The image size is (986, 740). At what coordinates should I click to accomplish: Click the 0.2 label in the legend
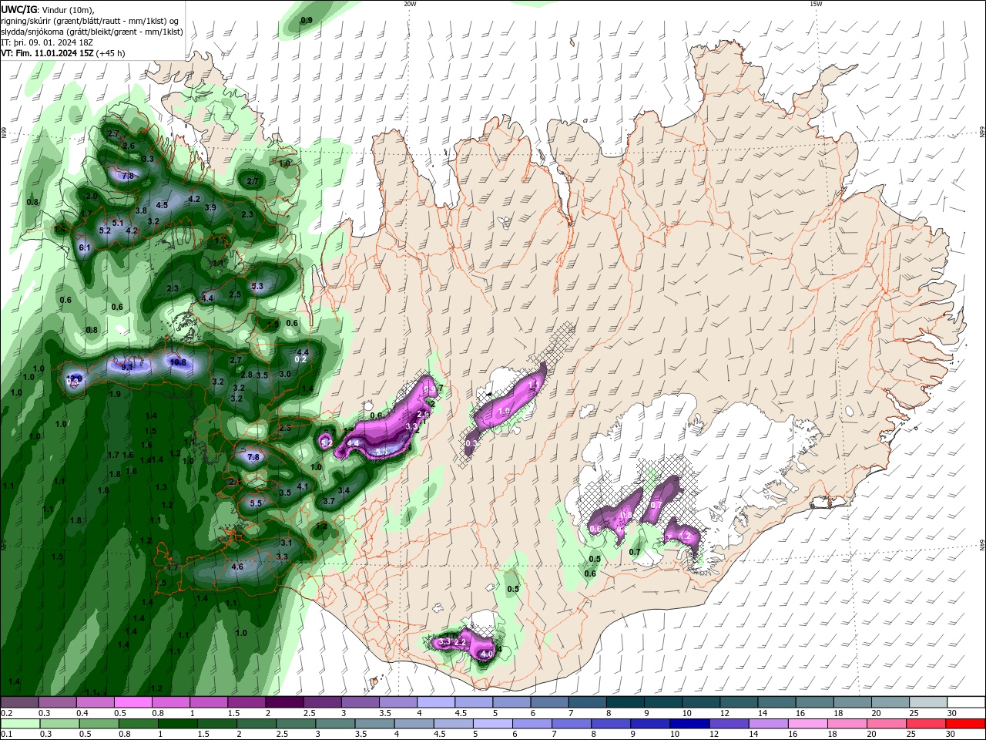(x=6, y=713)
